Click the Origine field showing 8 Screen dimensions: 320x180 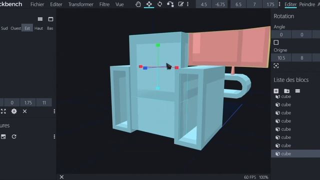coord(302,58)
